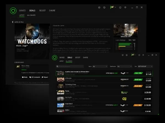Viewport: 165px width, 123px height.
Task: Click the Comments link on the review
Action: click(35, 77)
